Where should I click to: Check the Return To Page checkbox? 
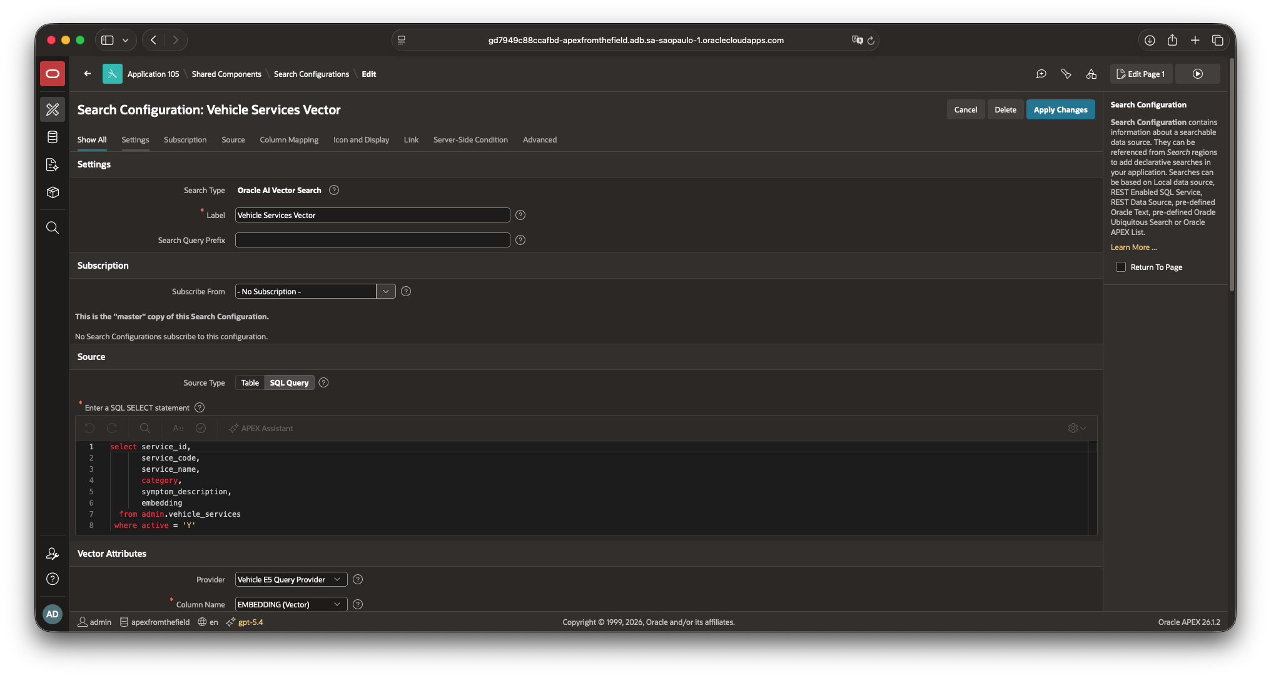(x=1121, y=267)
